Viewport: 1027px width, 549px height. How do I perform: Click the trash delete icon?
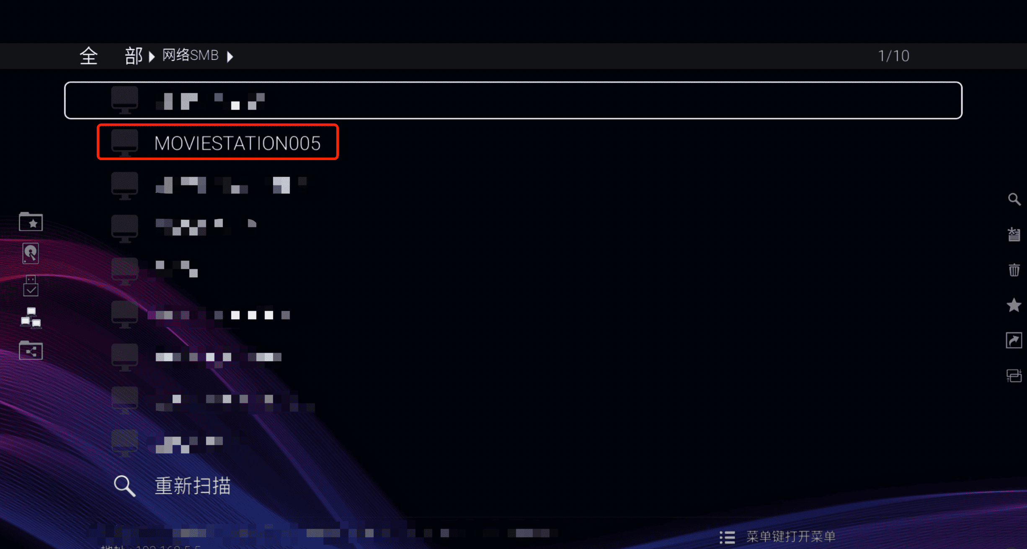[x=1014, y=270]
